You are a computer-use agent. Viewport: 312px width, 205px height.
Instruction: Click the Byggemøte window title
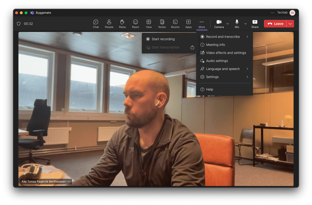(x=43, y=13)
